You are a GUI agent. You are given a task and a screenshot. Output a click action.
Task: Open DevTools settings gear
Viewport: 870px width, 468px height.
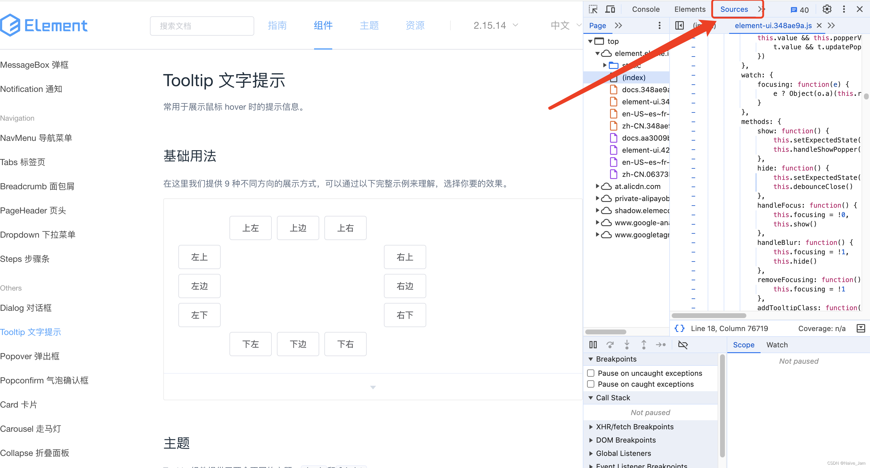(x=827, y=9)
